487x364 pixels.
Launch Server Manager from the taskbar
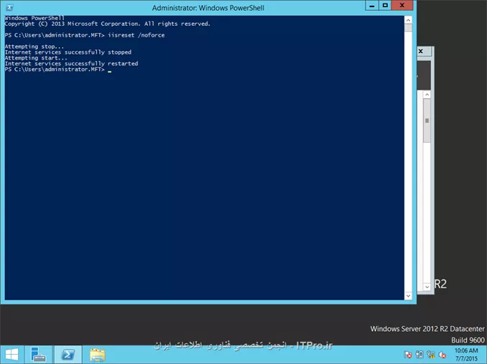[x=39, y=355]
